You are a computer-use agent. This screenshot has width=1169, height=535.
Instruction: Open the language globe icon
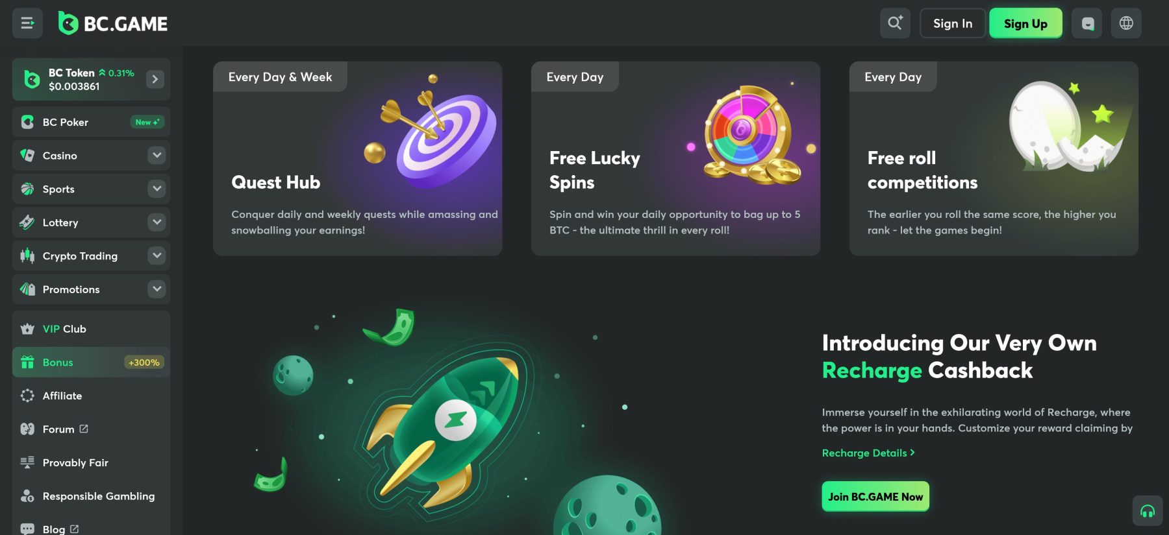coord(1126,23)
